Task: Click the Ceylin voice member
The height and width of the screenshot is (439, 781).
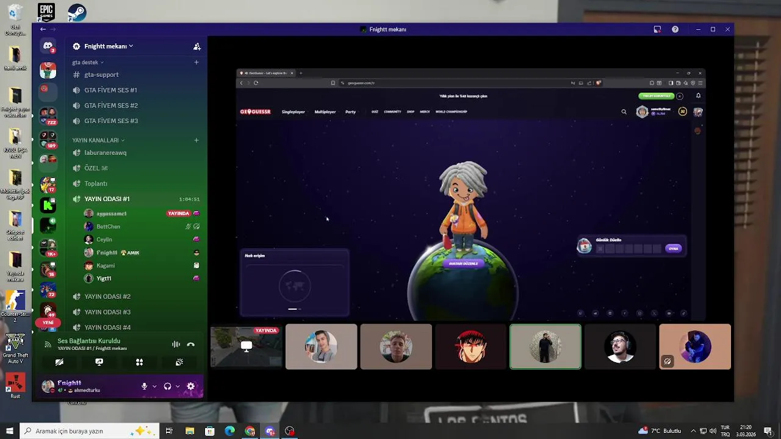Action: tap(142, 240)
